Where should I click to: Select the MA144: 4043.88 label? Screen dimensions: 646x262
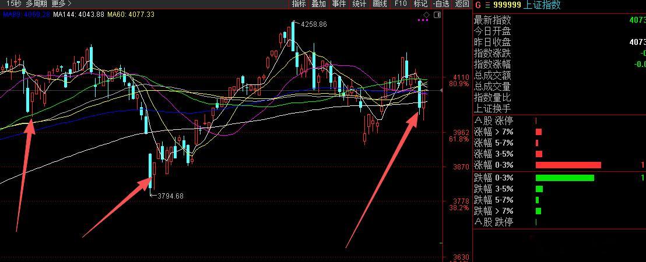point(79,15)
